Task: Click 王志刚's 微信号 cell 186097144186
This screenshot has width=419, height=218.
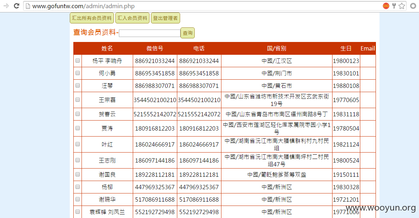Action: tap(155, 160)
